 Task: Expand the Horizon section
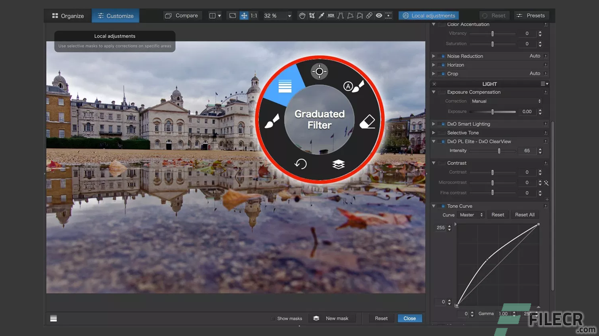point(434,65)
